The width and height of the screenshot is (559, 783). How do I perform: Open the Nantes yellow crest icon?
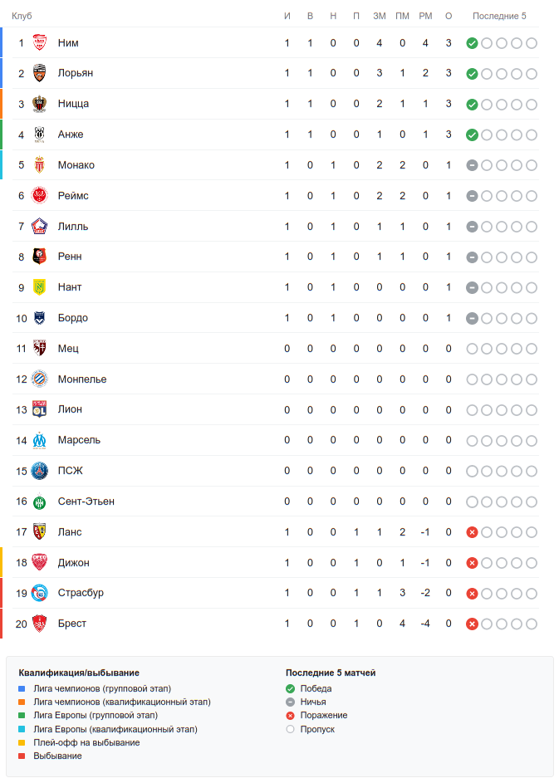pos(39,287)
